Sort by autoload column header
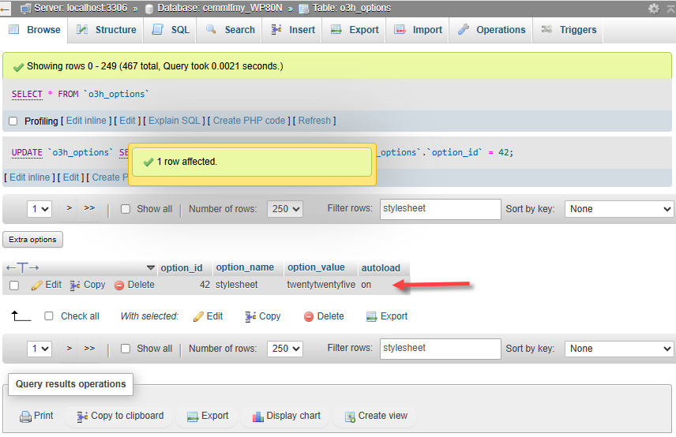This screenshot has width=676, height=437. [x=381, y=267]
